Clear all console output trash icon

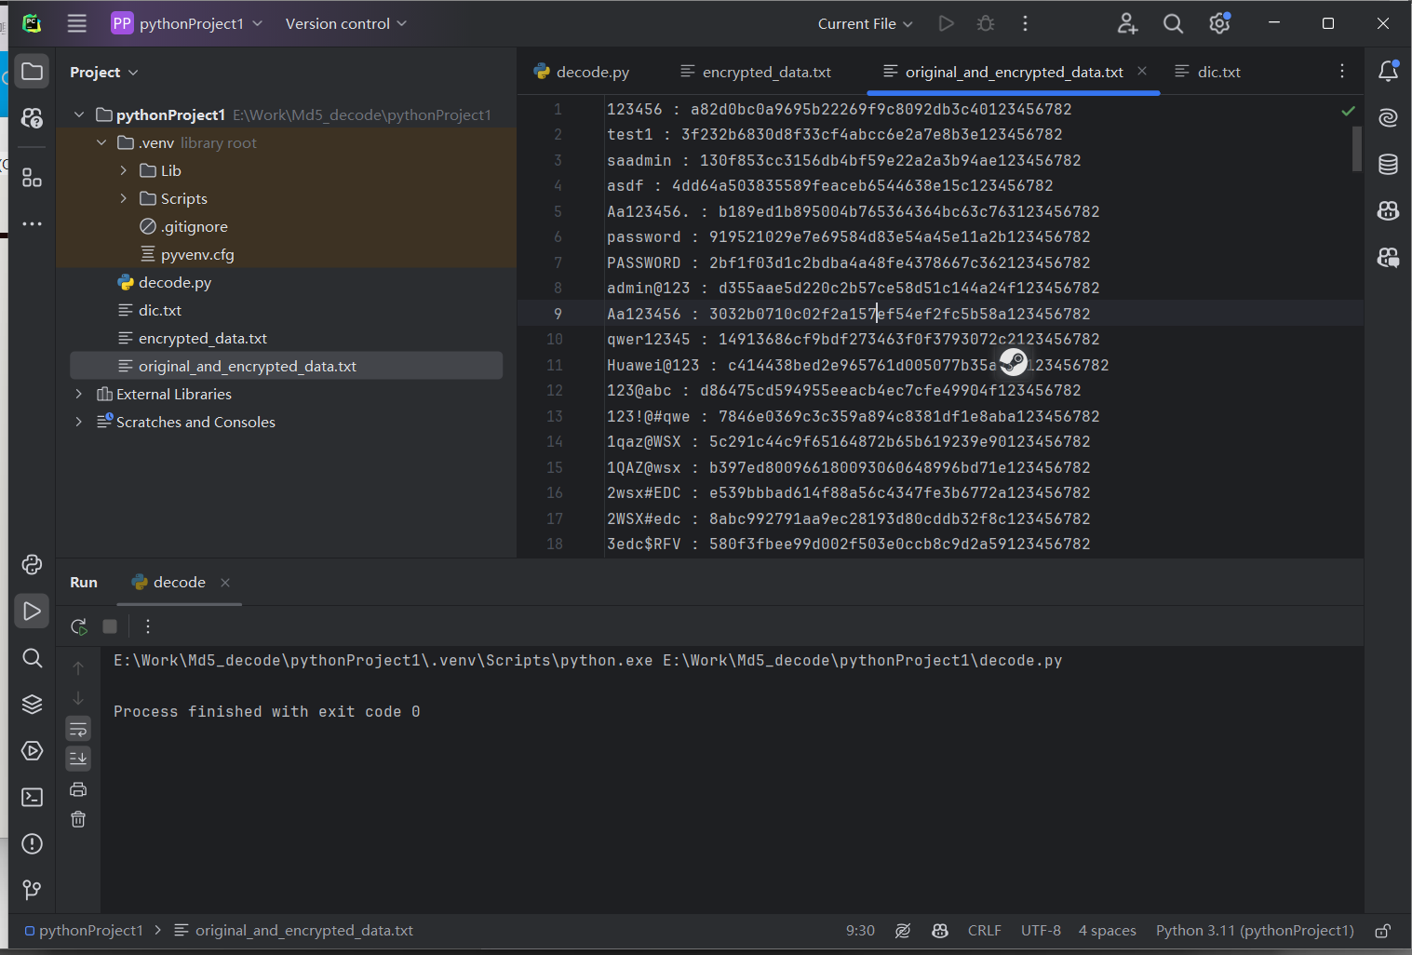(78, 819)
